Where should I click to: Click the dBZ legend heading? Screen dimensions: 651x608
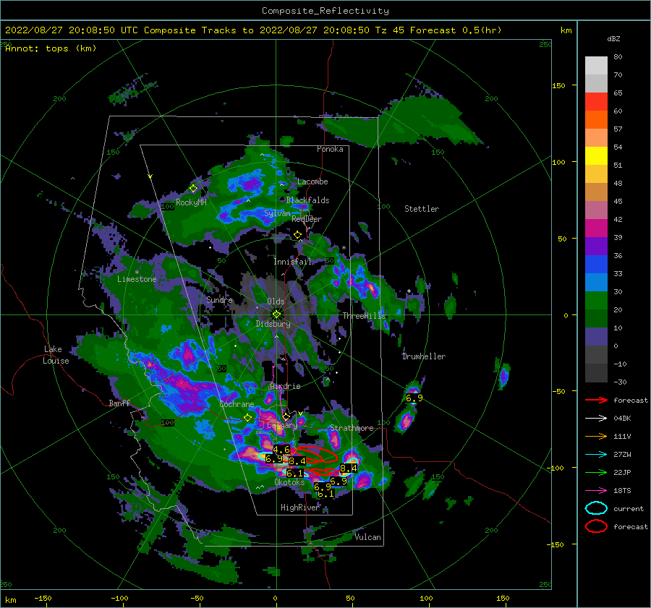613,38
